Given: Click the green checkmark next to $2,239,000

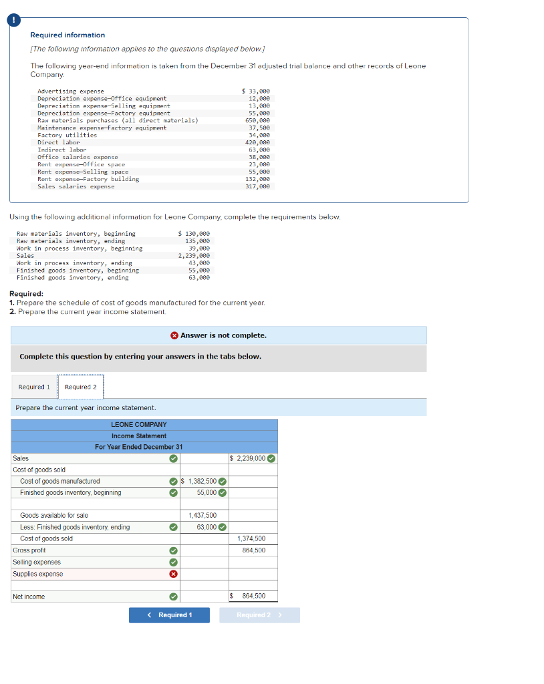Looking at the screenshot, I should pyautogui.click(x=271, y=458).
